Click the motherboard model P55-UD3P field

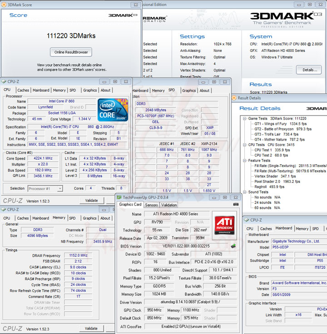point(299,247)
